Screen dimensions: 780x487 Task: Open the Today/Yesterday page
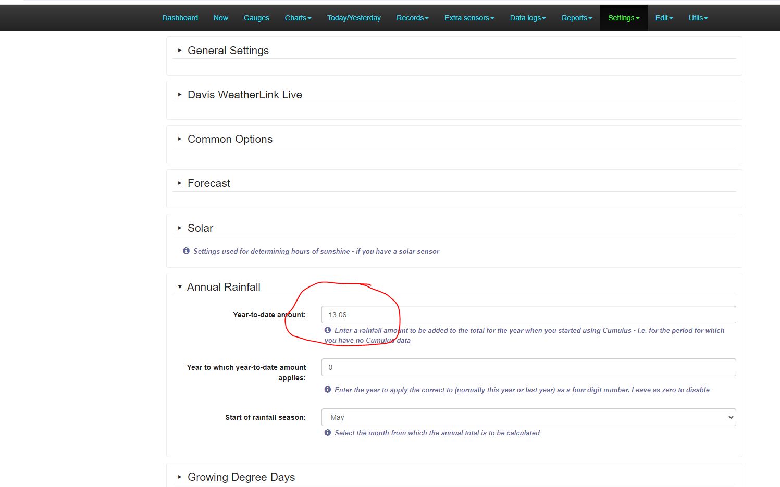[354, 18]
